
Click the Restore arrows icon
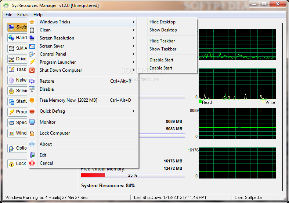pos(32,81)
